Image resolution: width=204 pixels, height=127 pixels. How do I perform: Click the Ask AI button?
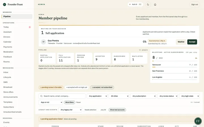click(135, 5)
